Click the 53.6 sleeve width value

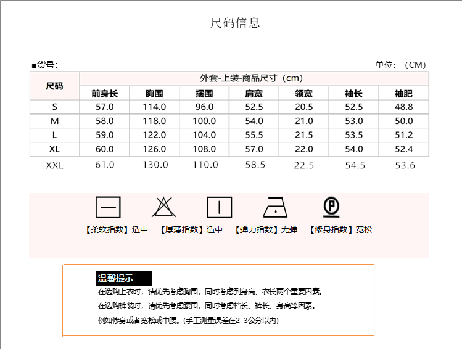point(405,165)
